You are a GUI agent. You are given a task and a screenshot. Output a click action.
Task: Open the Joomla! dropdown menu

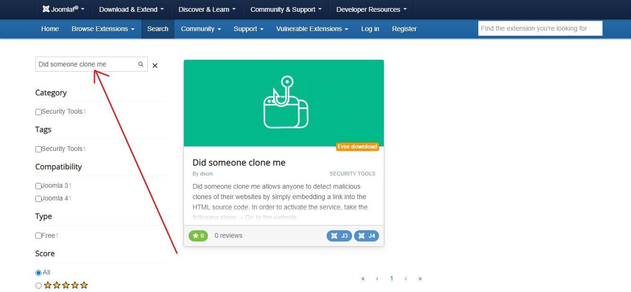click(63, 9)
